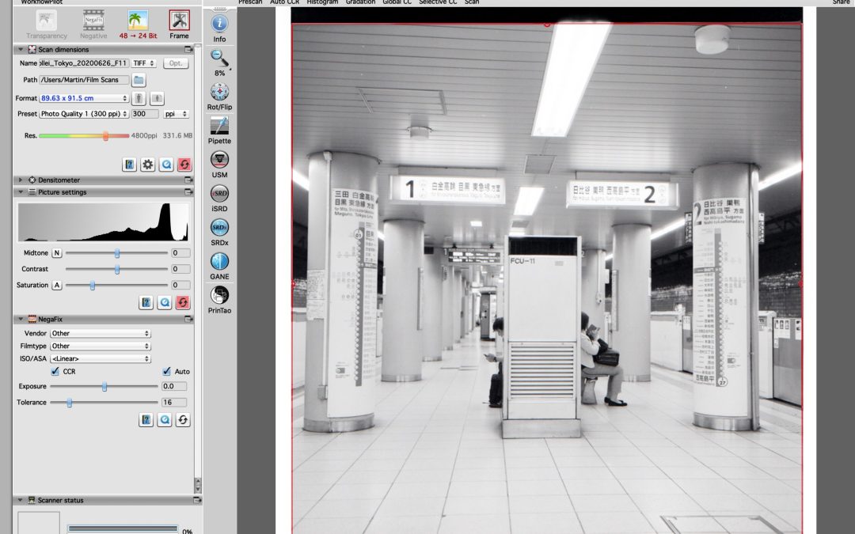Enable the iSRD dust removal tool
Viewport: 855px width, 534px height.
(x=219, y=194)
